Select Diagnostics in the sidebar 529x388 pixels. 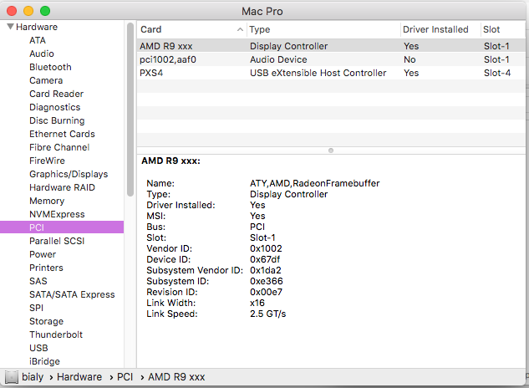[x=54, y=107]
